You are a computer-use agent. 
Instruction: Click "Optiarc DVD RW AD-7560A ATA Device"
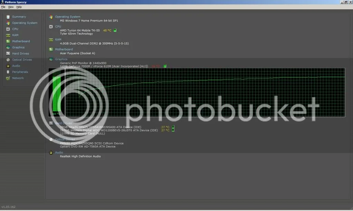tap(88, 146)
